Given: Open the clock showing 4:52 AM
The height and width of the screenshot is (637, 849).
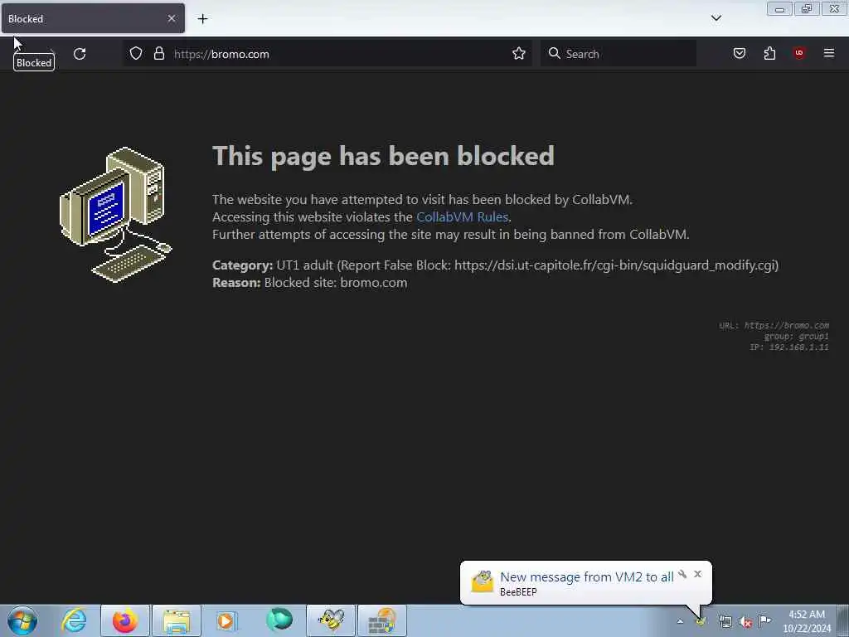Looking at the screenshot, I should (x=806, y=621).
